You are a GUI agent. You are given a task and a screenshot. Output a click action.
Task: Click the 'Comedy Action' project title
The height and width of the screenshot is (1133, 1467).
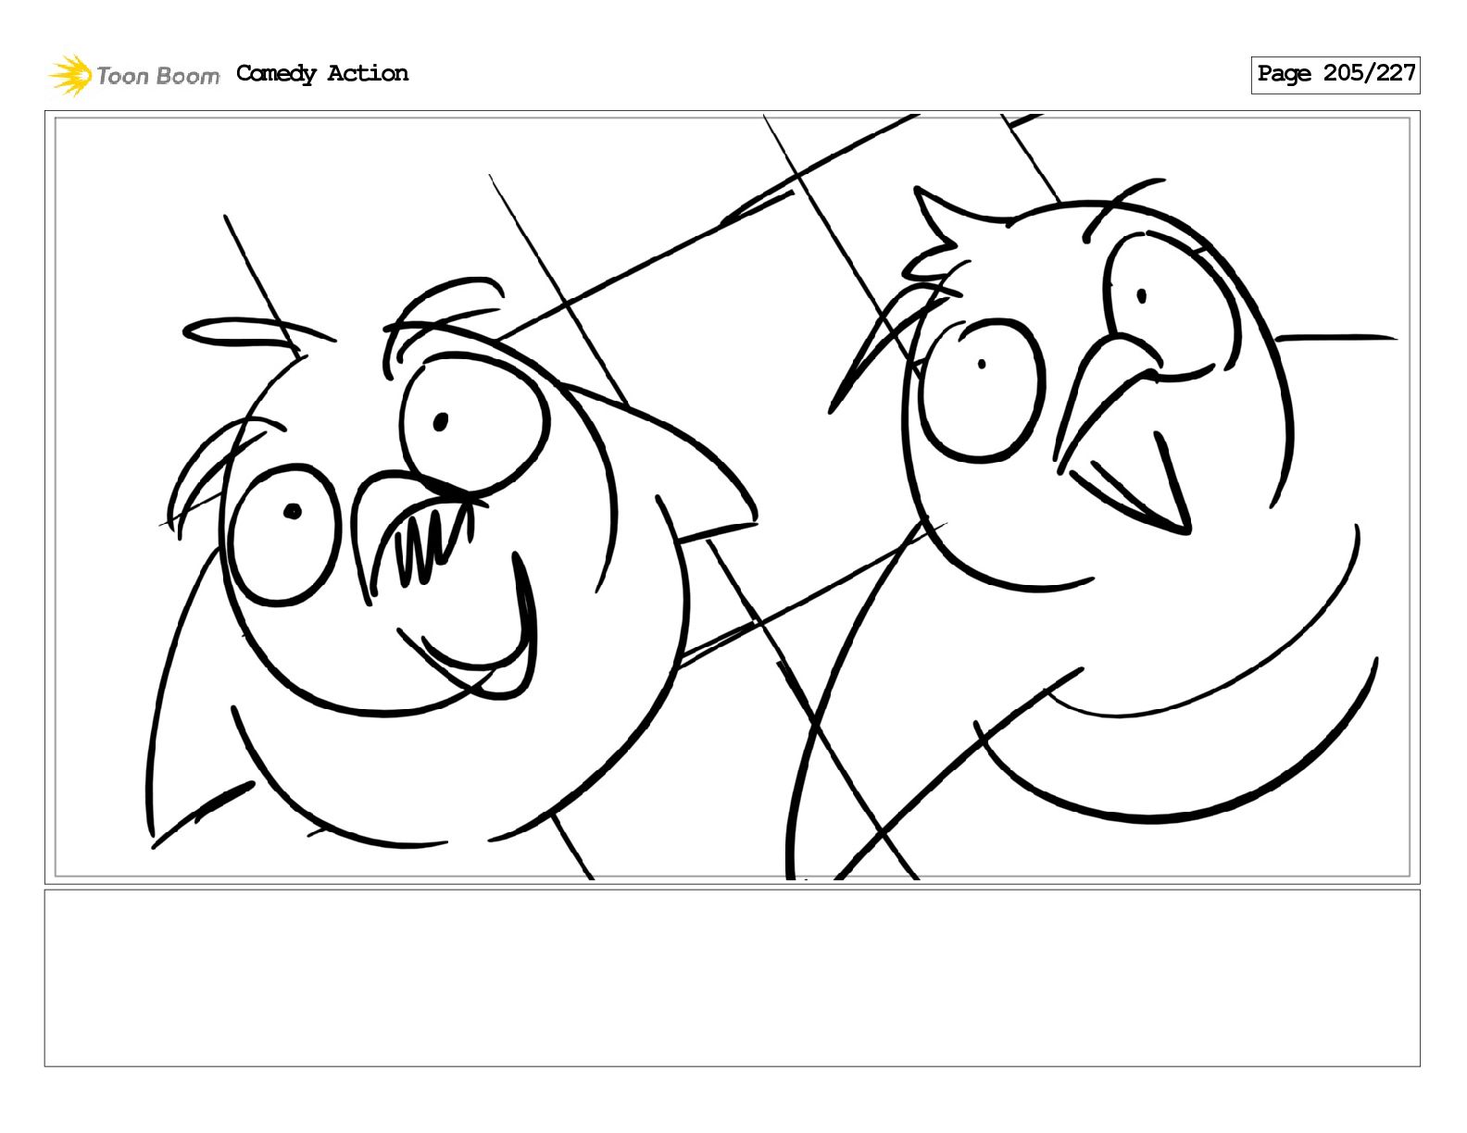click(322, 74)
